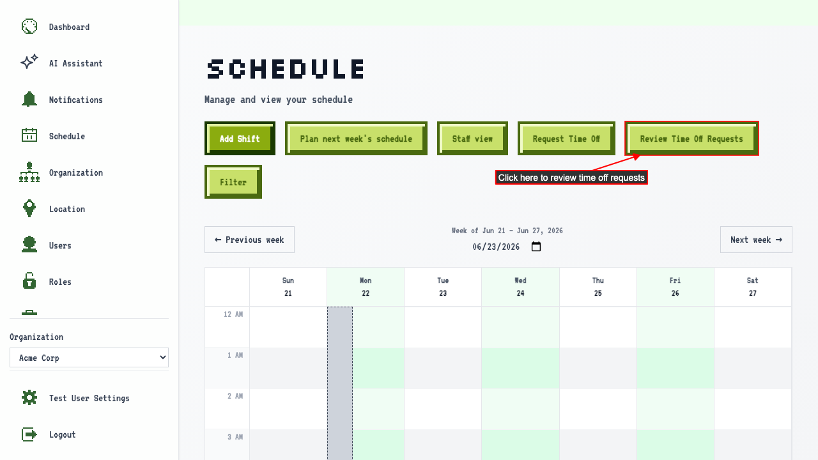The height and width of the screenshot is (460, 818).
Task: Expand the Acme Corp organization dropdown
Action: (x=89, y=358)
